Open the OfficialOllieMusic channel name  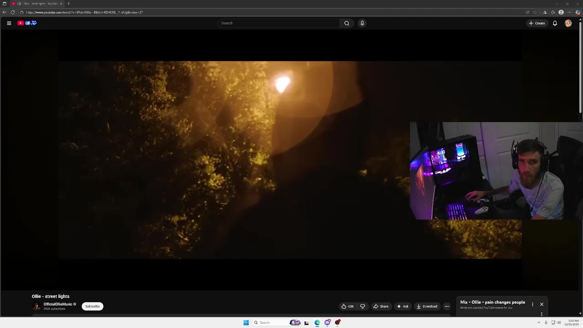(x=58, y=304)
